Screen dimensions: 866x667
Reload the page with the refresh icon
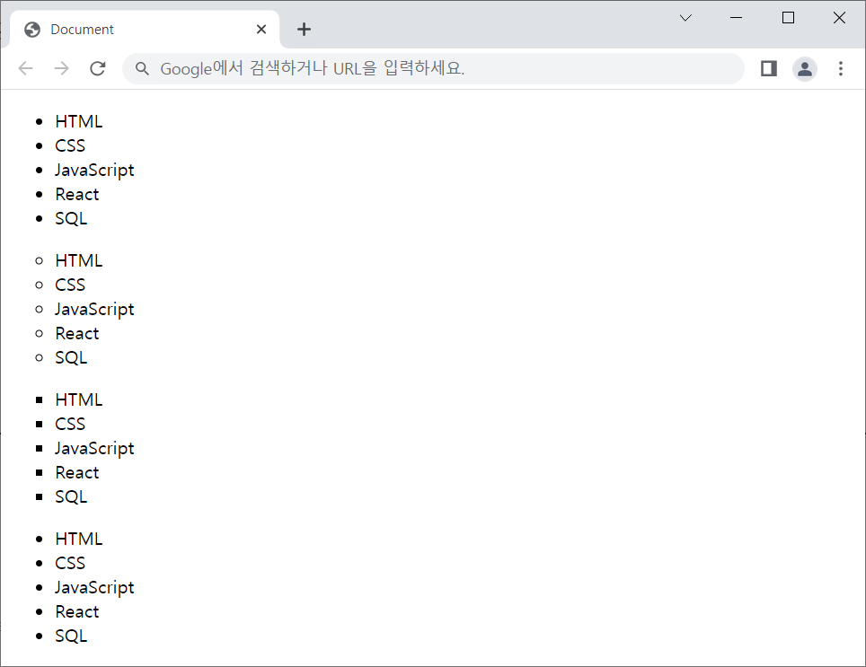click(98, 68)
